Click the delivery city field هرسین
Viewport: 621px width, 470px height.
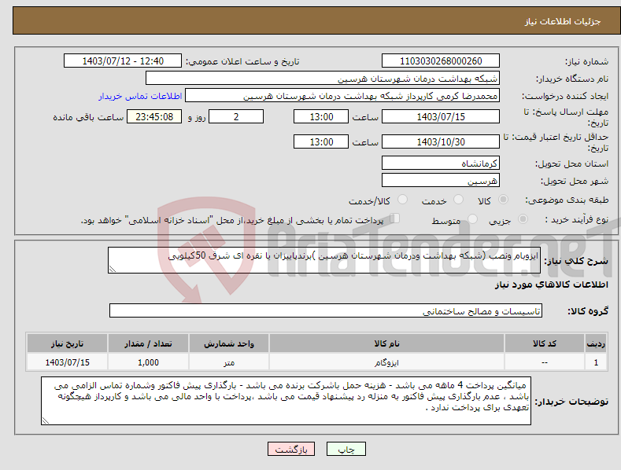441,181
